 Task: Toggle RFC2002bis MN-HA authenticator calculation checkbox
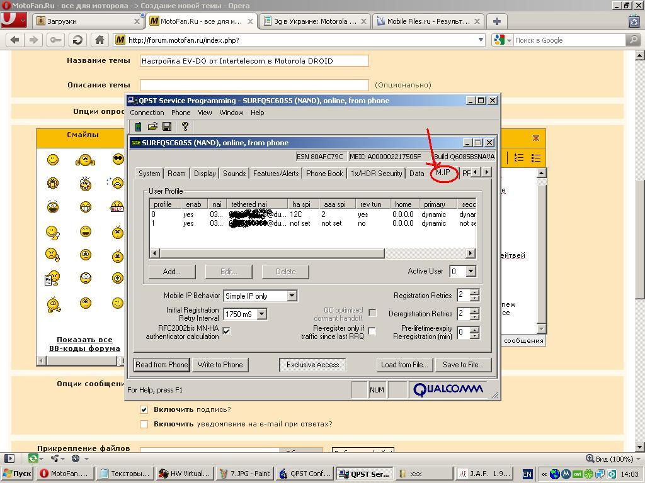(x=226, y=331)
